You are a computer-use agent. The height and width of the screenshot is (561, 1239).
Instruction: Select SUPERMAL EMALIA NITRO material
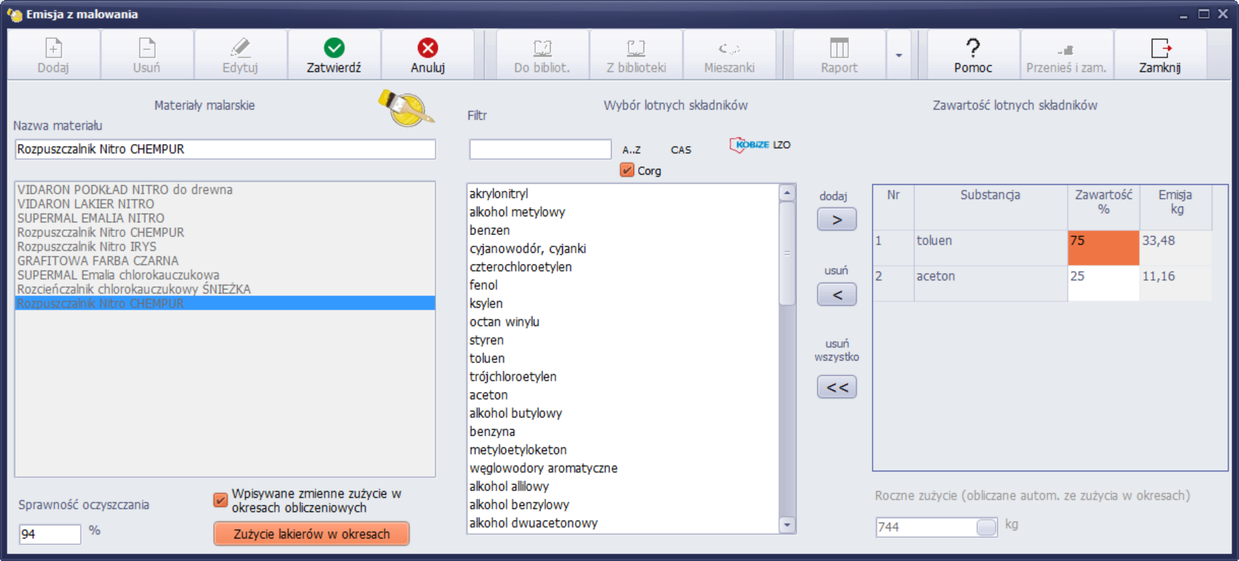tap(225, 218)
